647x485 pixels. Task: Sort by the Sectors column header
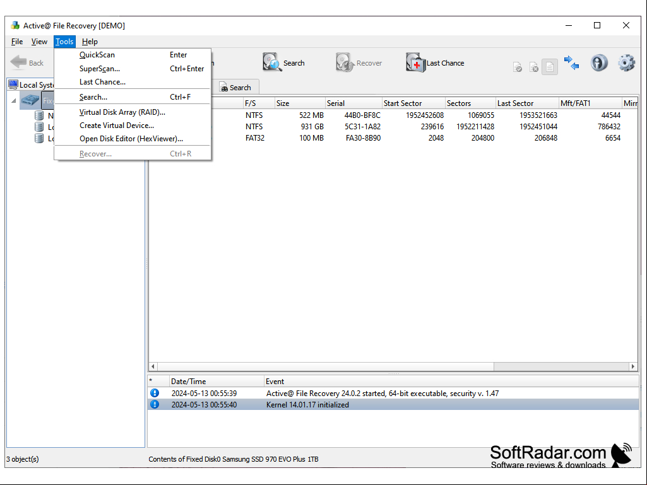[470, 103]
